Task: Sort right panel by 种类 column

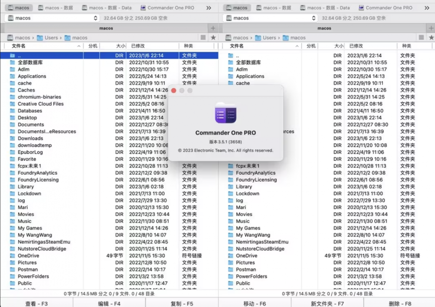Action: (x=415, y=46)
